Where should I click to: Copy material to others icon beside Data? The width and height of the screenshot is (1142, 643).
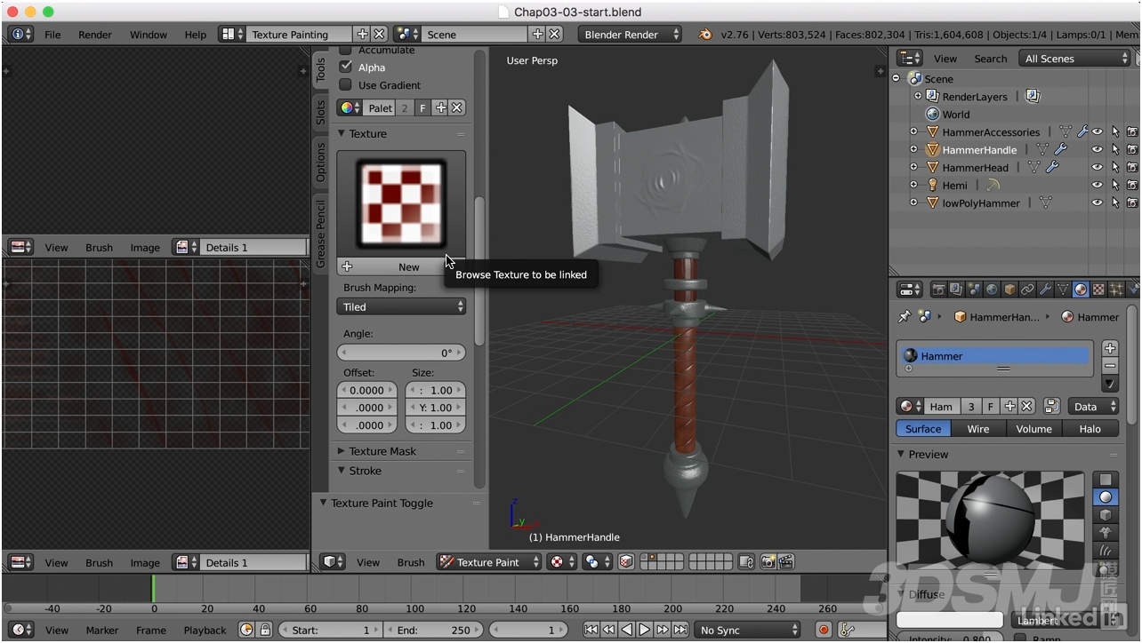pyautogui.click(x=1051, y=406)
